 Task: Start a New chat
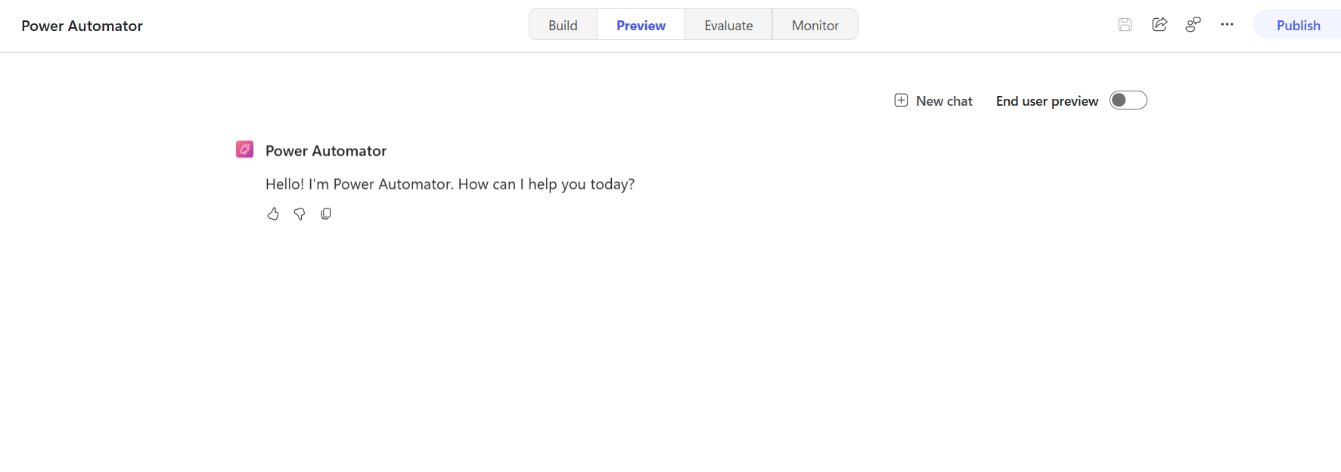click(x=933, y=100)
